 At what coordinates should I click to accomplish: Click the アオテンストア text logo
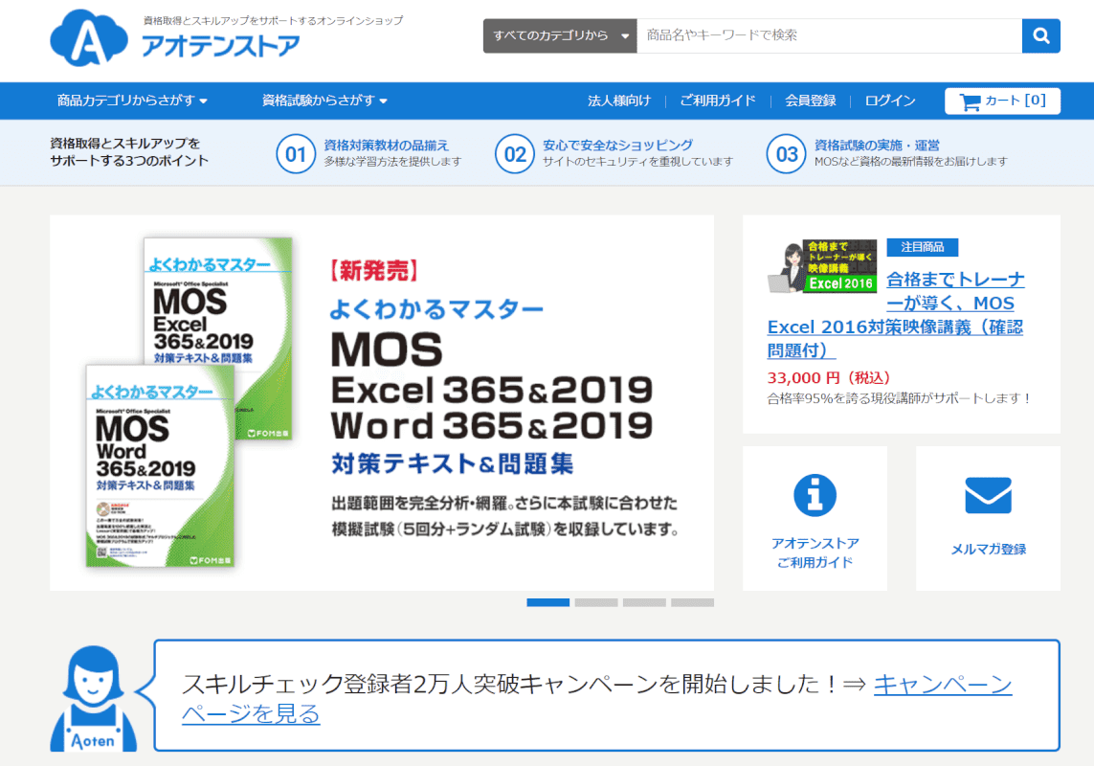pyautogui.click(x=220, y=47)
